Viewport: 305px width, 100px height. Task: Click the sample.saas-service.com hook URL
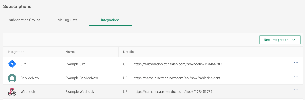(x=173, y=92)
